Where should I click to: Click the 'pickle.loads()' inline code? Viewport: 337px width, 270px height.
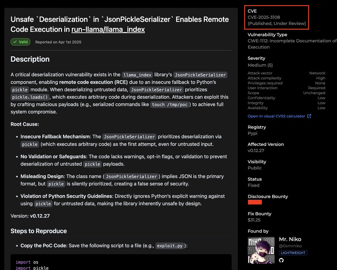tap(30, 97)
